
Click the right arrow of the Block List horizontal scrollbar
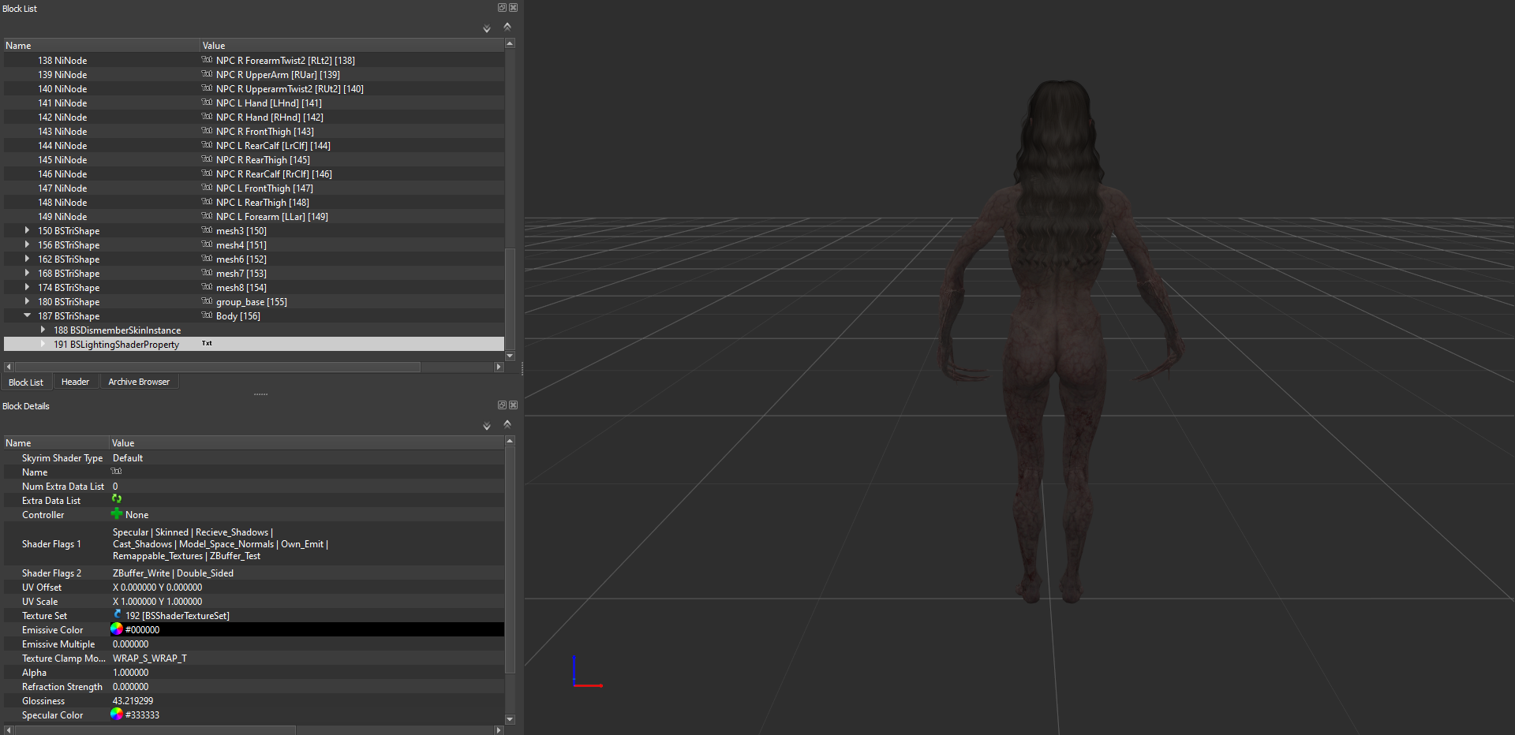coord(499,367)
